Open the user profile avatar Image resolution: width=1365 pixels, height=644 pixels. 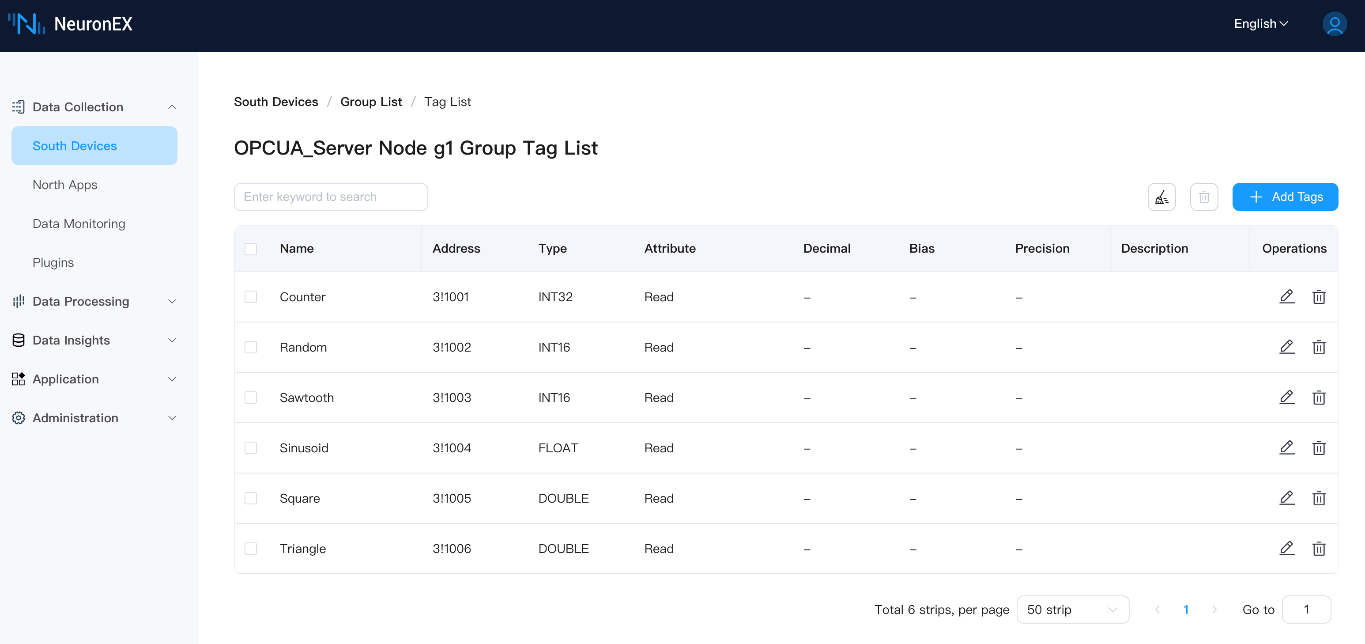1334,24
